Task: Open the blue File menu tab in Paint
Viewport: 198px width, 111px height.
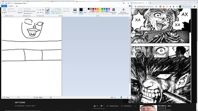Action: (x=4, y=6)
